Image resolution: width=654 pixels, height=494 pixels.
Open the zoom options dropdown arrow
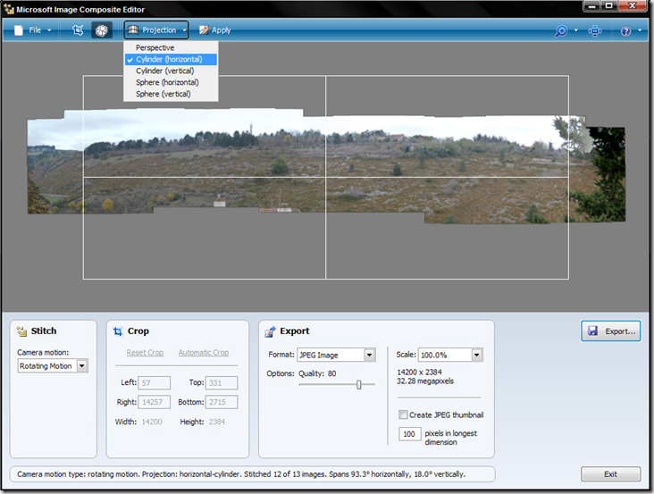click(576, 30)
